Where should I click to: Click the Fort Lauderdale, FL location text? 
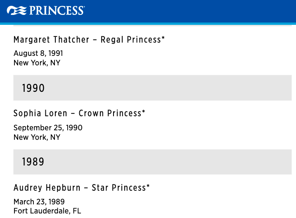click(47, 211)
